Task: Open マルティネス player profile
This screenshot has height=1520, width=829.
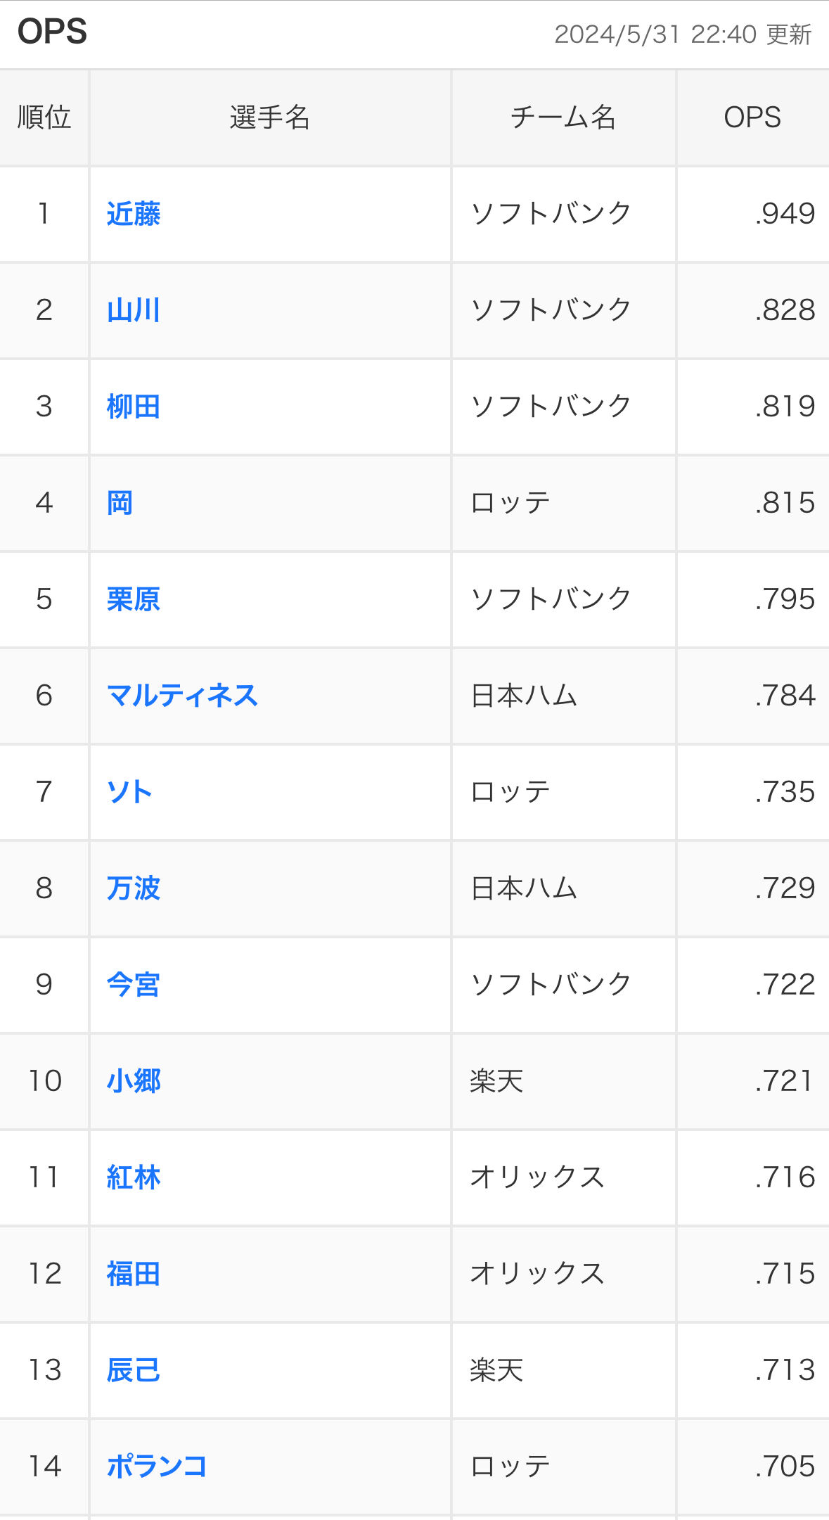Action: (182, 696)
